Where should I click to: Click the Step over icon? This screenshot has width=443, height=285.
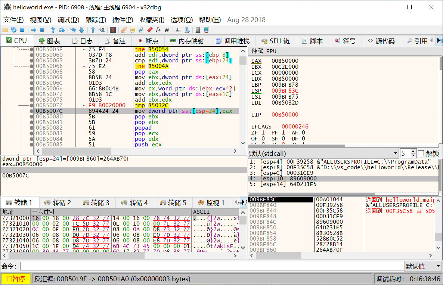[x=62, y=30]
